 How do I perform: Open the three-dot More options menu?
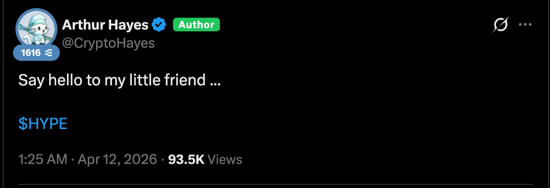pos(525,25)
